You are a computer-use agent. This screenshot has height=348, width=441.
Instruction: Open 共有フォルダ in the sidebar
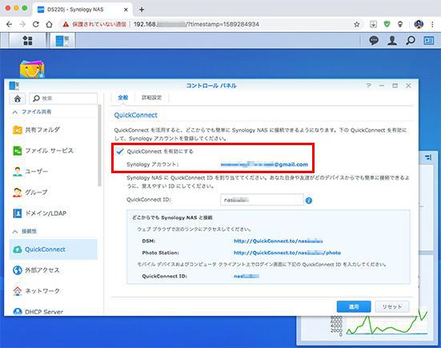[x=54, y=130]
